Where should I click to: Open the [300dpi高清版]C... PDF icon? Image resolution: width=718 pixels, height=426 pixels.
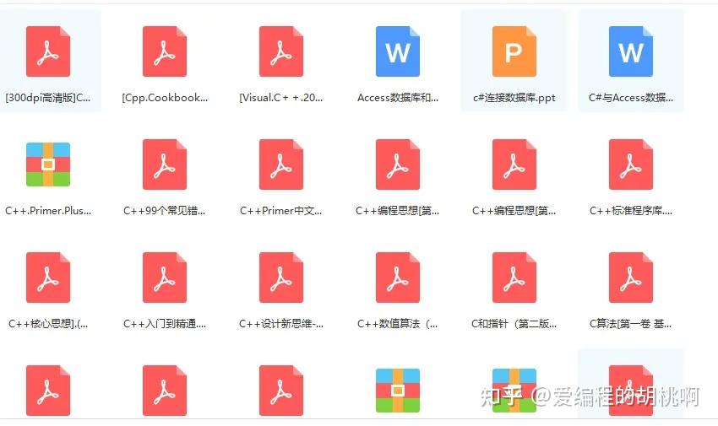point(48,51)
